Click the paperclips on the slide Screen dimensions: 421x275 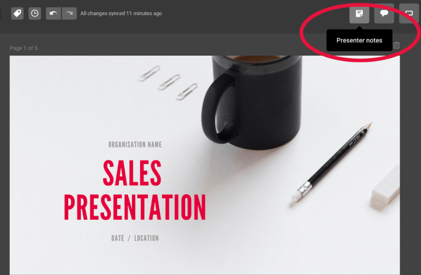168,83
